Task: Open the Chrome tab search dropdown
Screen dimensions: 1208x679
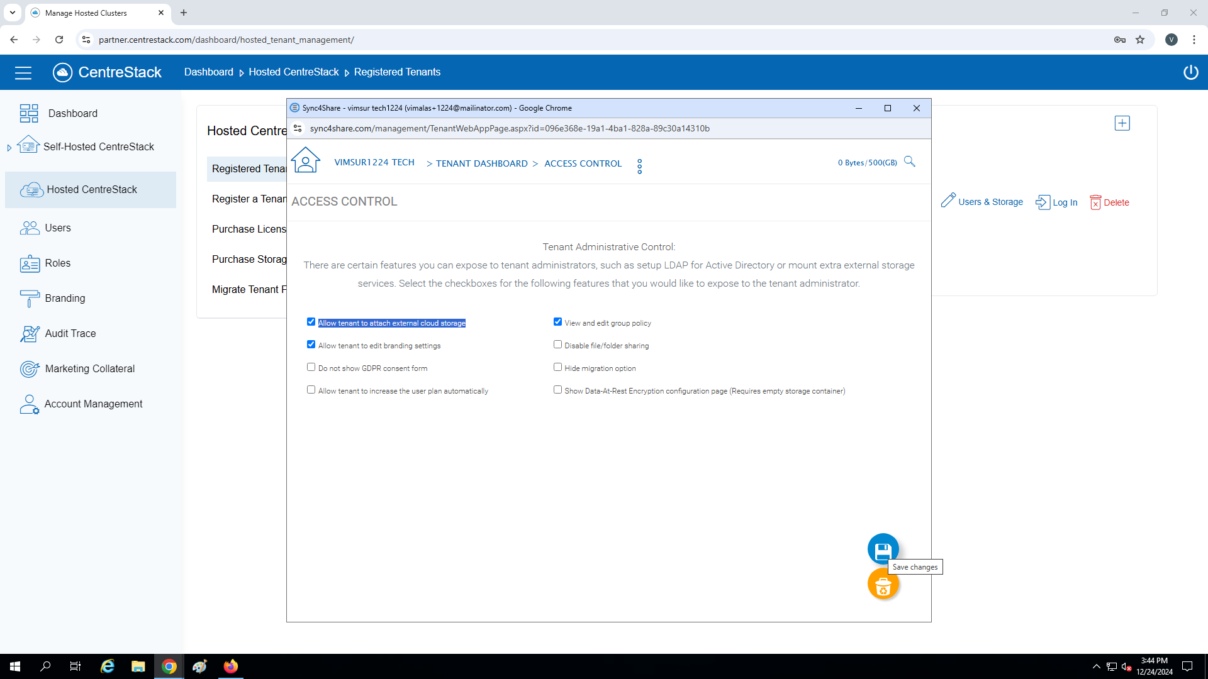Action: (x=13, y=13)
